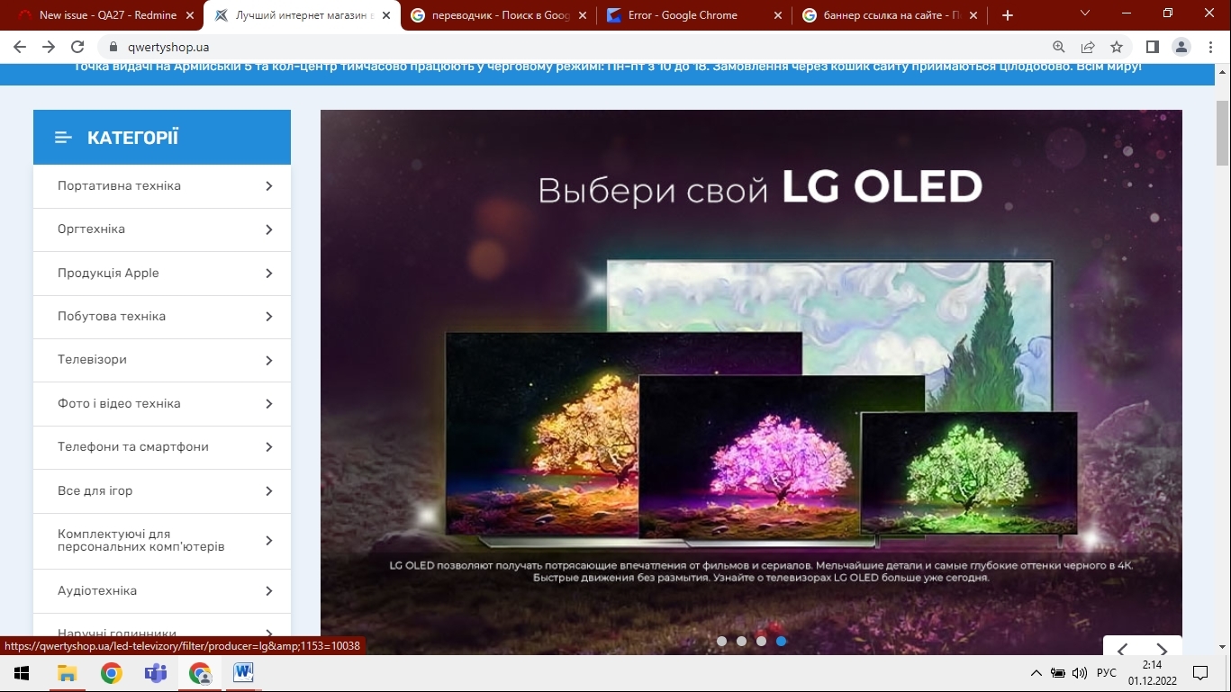Bookmark this page with the star icon

pyautogui.click(x=1117, y=47)
